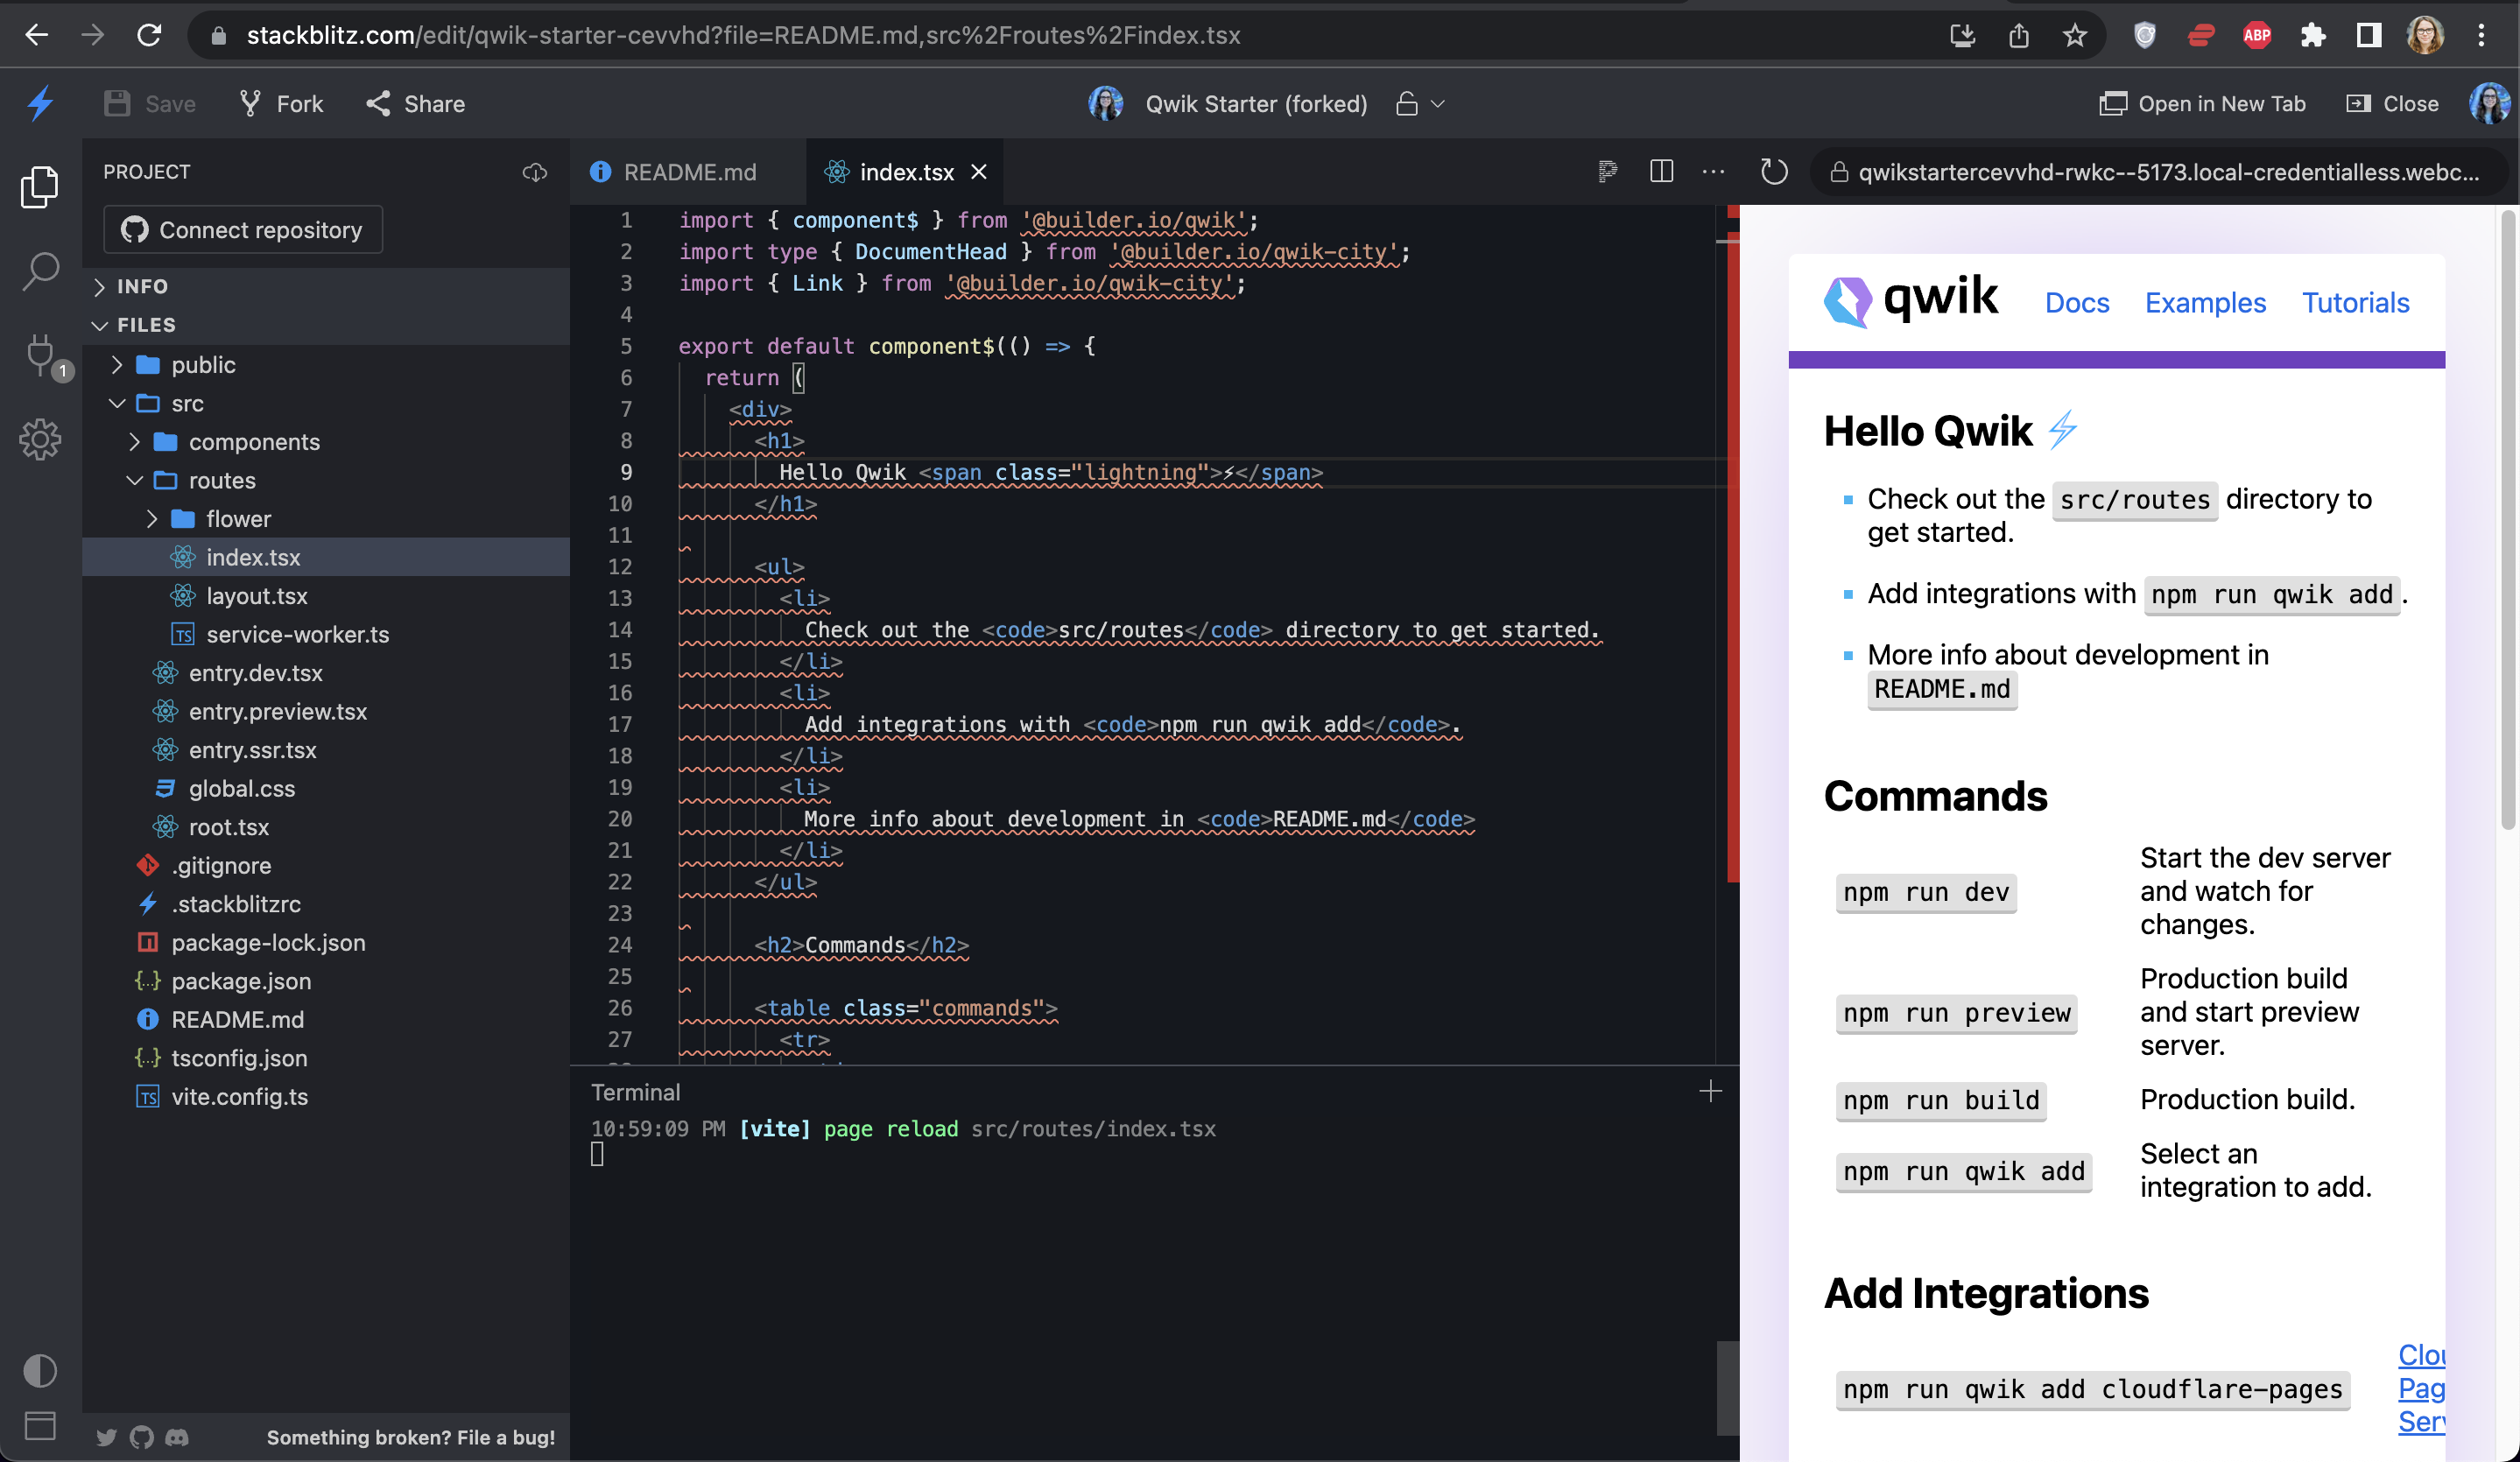Click the StackBlitz lightning logo
Screen dimensions: 2520x1462
[x=40, y=103]
